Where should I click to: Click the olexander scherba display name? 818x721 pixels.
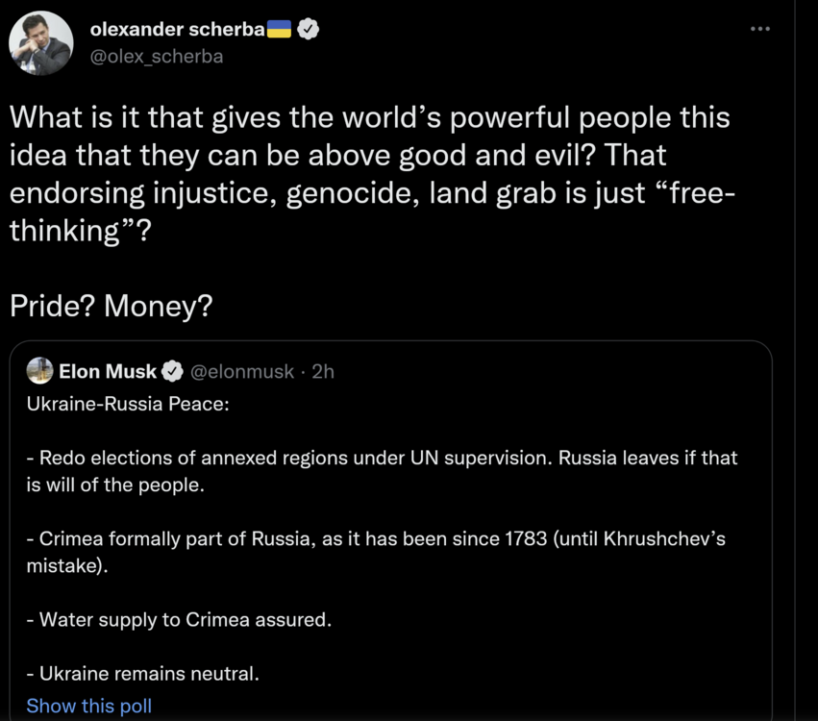[176, 30]
